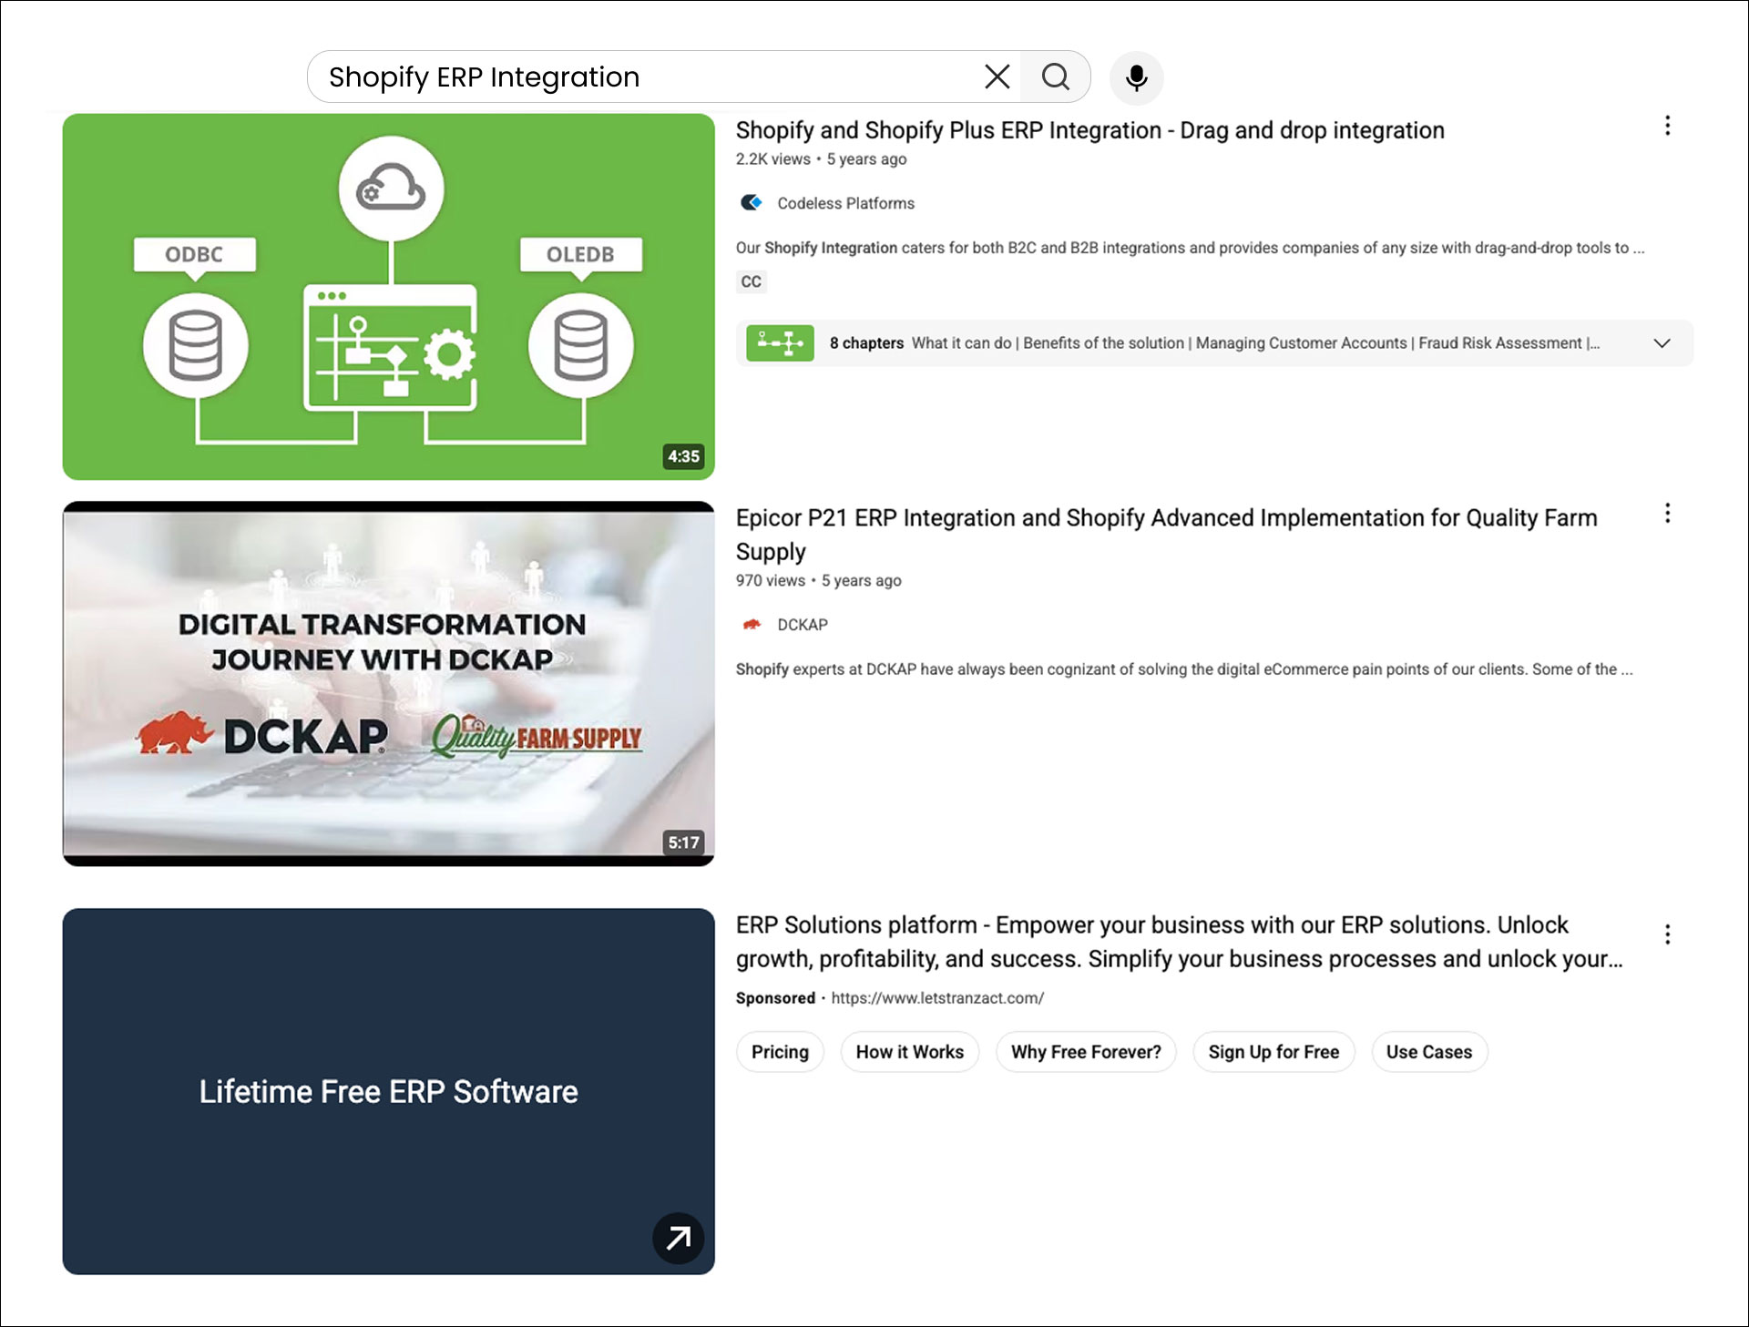Open the letstranzact.com sponsored URL
The image size is (1749, 1327).
point(937,998)
